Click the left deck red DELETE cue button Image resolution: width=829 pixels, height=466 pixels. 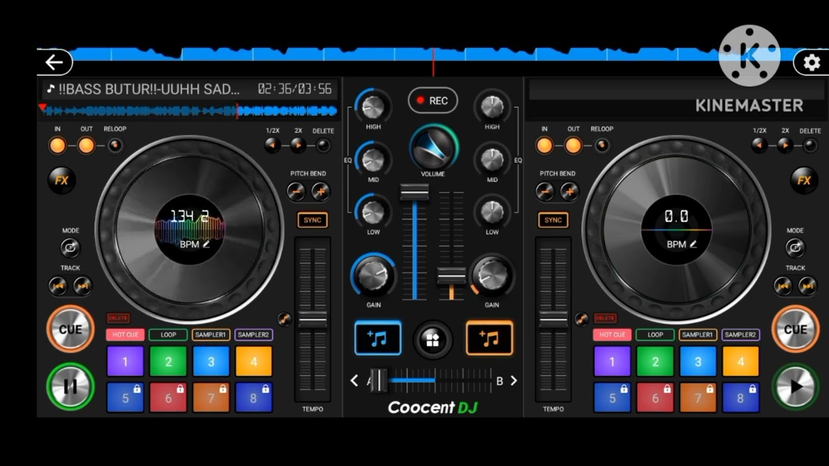(x=118, y=318)
